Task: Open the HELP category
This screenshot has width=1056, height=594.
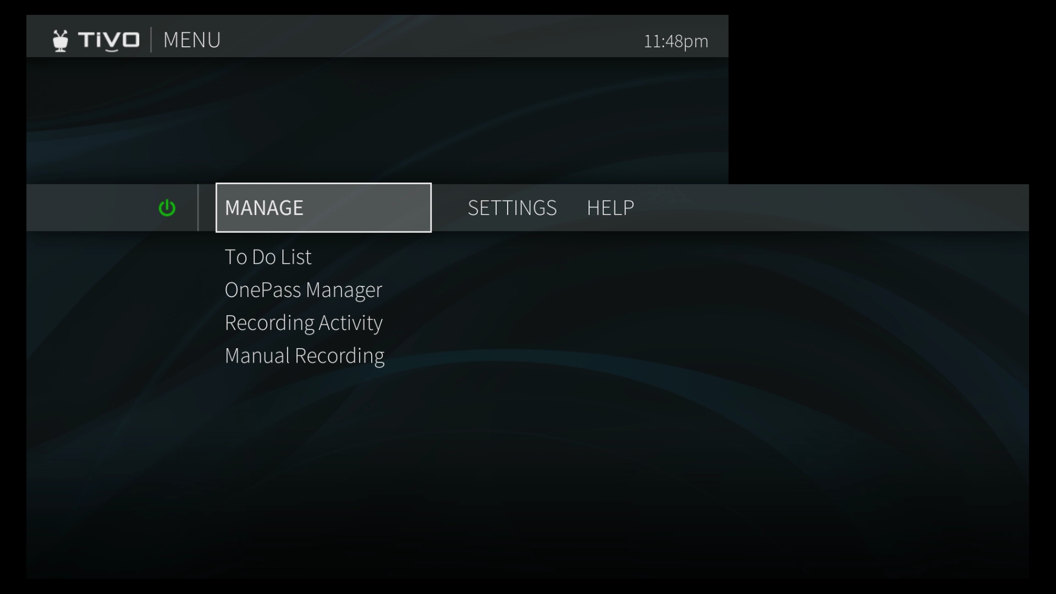Action: 610,208
